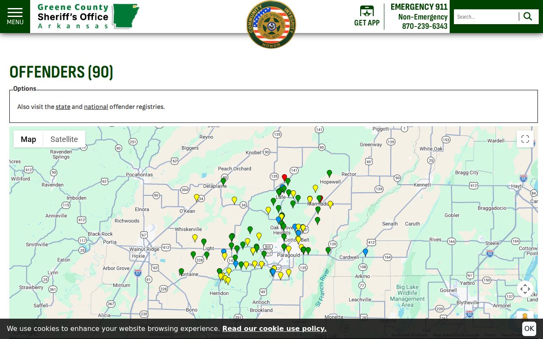Select the green pin west of Cardwell
This screenshot has height=339, width=543.
(x=328, y=251)
